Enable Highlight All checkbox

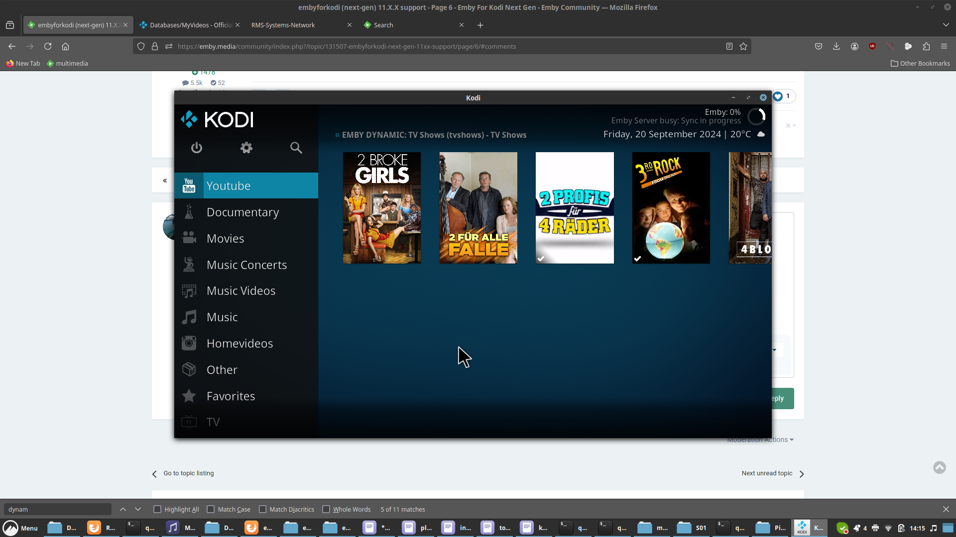[157, 509]
